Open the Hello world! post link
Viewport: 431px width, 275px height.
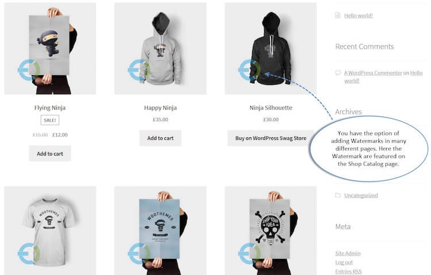[359, 16]
